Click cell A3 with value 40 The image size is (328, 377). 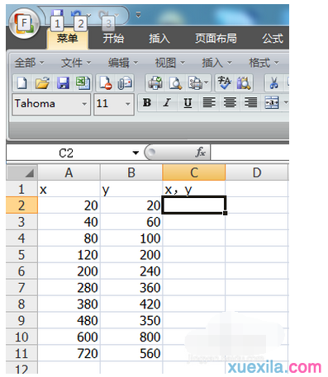(69, 222)
